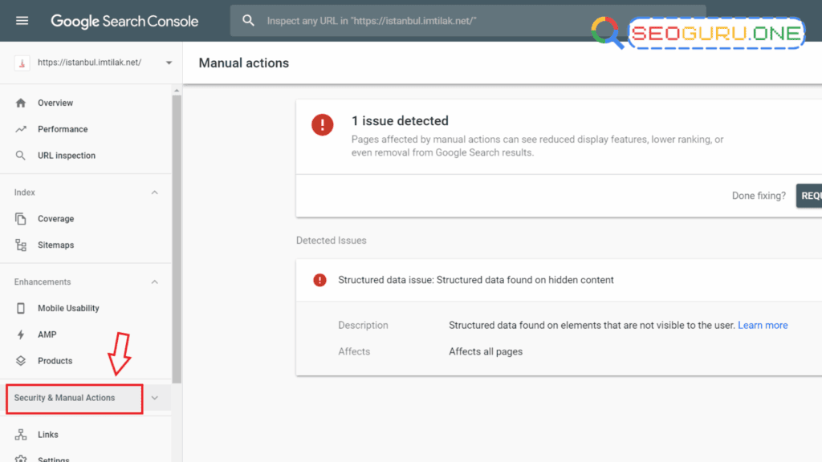Click the URL inspection magnifier icon

click(20, 156)
